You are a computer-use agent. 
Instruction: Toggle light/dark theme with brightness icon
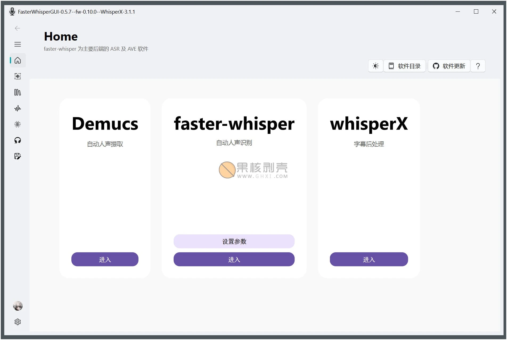375,66
